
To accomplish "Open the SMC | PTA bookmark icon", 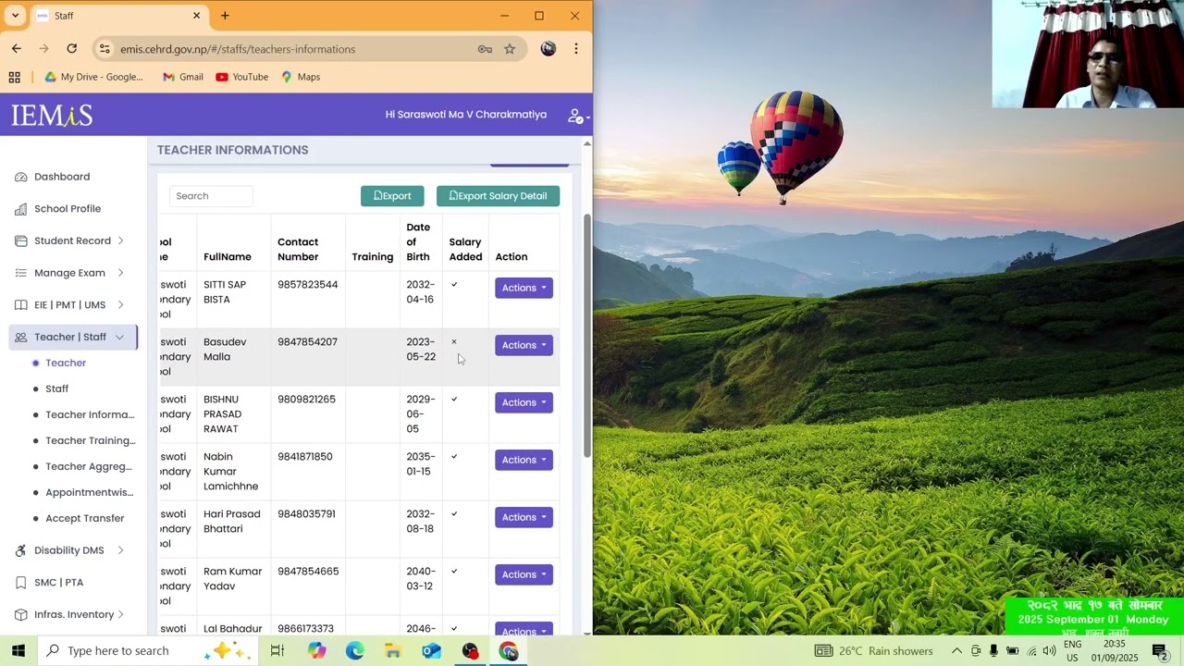I will [x=21, y=583].
